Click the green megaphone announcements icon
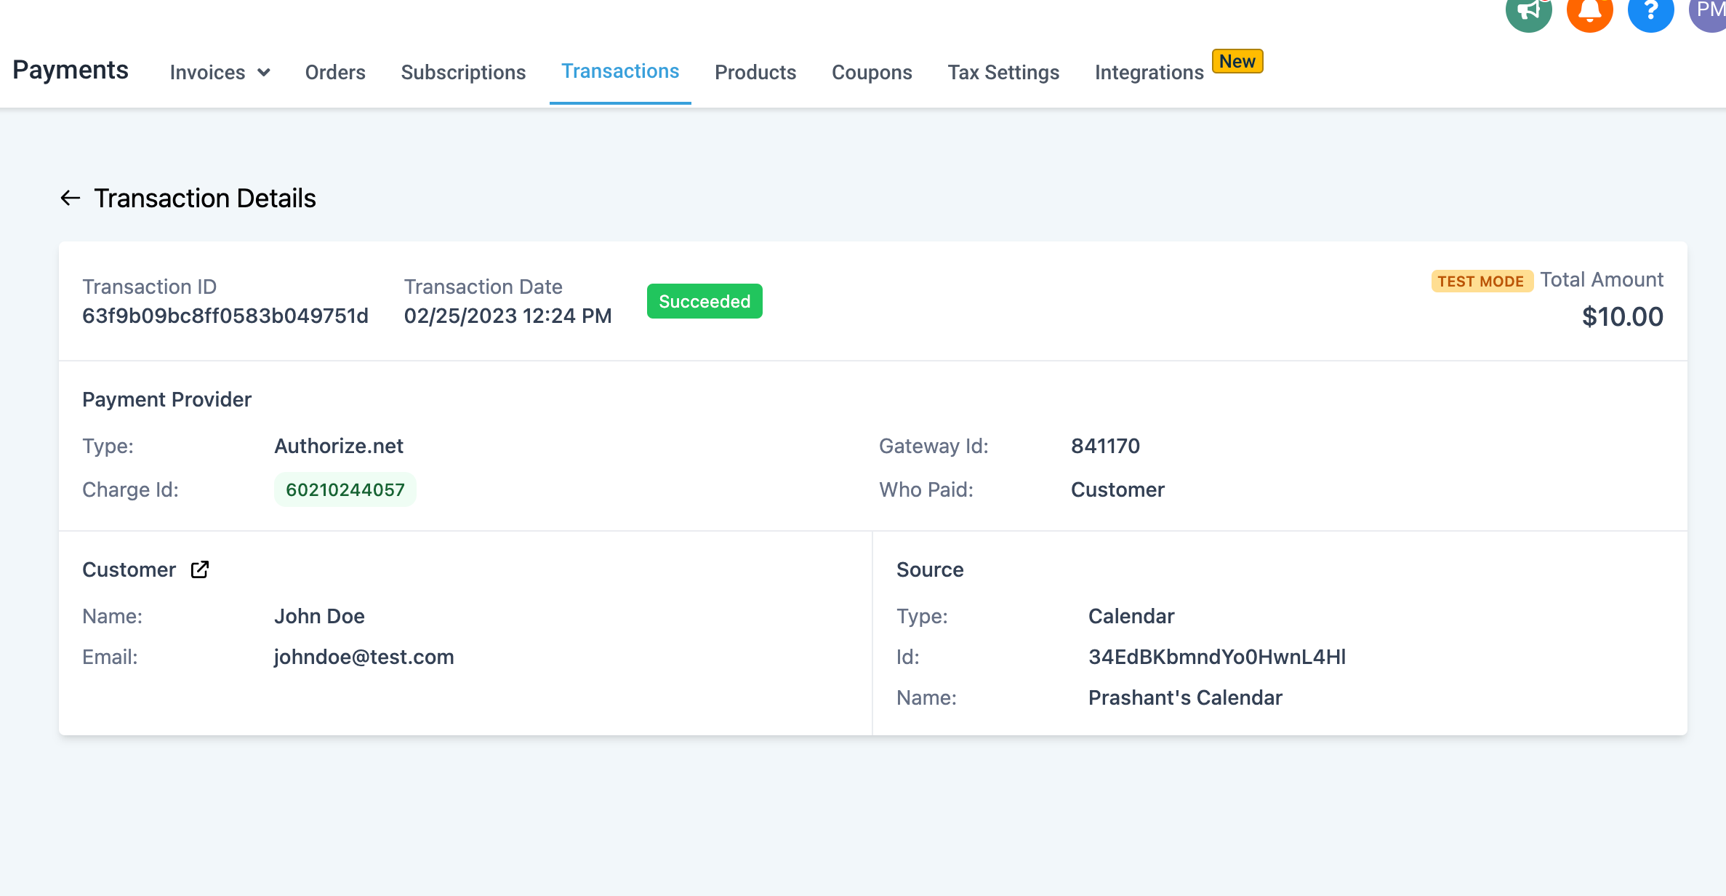Screen dimensions: 1726x896 pos(1528,11)
